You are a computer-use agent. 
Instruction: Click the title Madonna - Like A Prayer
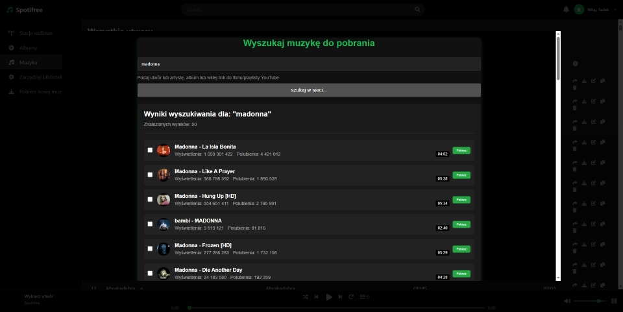coord(204,171)
